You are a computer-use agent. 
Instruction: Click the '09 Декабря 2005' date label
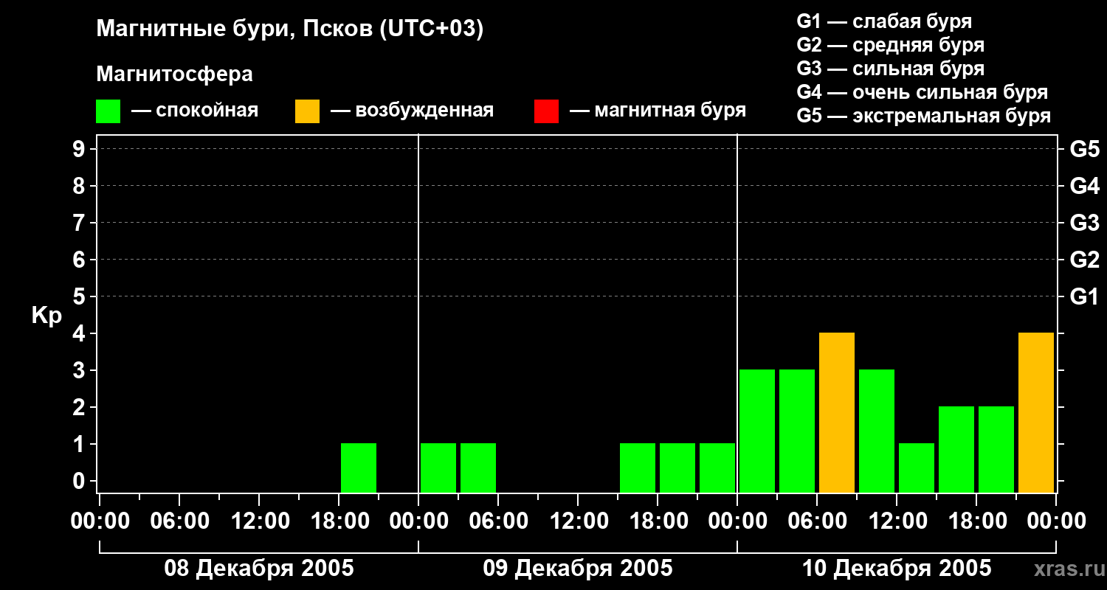(x=578, y=569)
